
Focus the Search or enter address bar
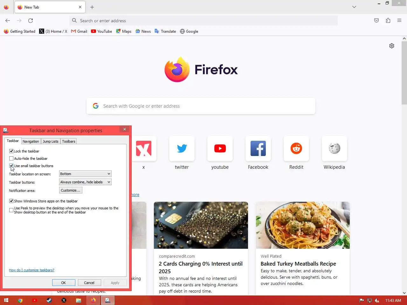click(x=203, y=21)
